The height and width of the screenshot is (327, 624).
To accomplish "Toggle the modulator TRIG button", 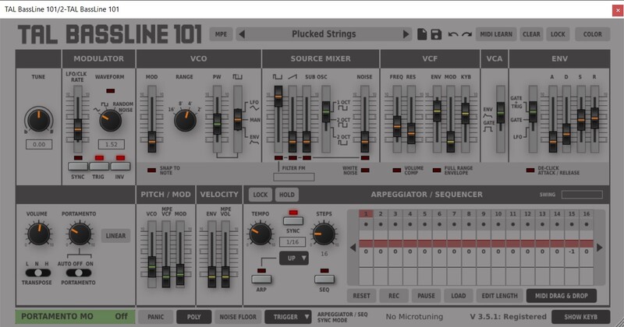I will click(99, 166).
